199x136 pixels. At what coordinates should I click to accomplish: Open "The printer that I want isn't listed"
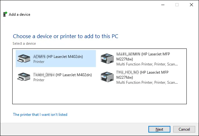(40, 115)
